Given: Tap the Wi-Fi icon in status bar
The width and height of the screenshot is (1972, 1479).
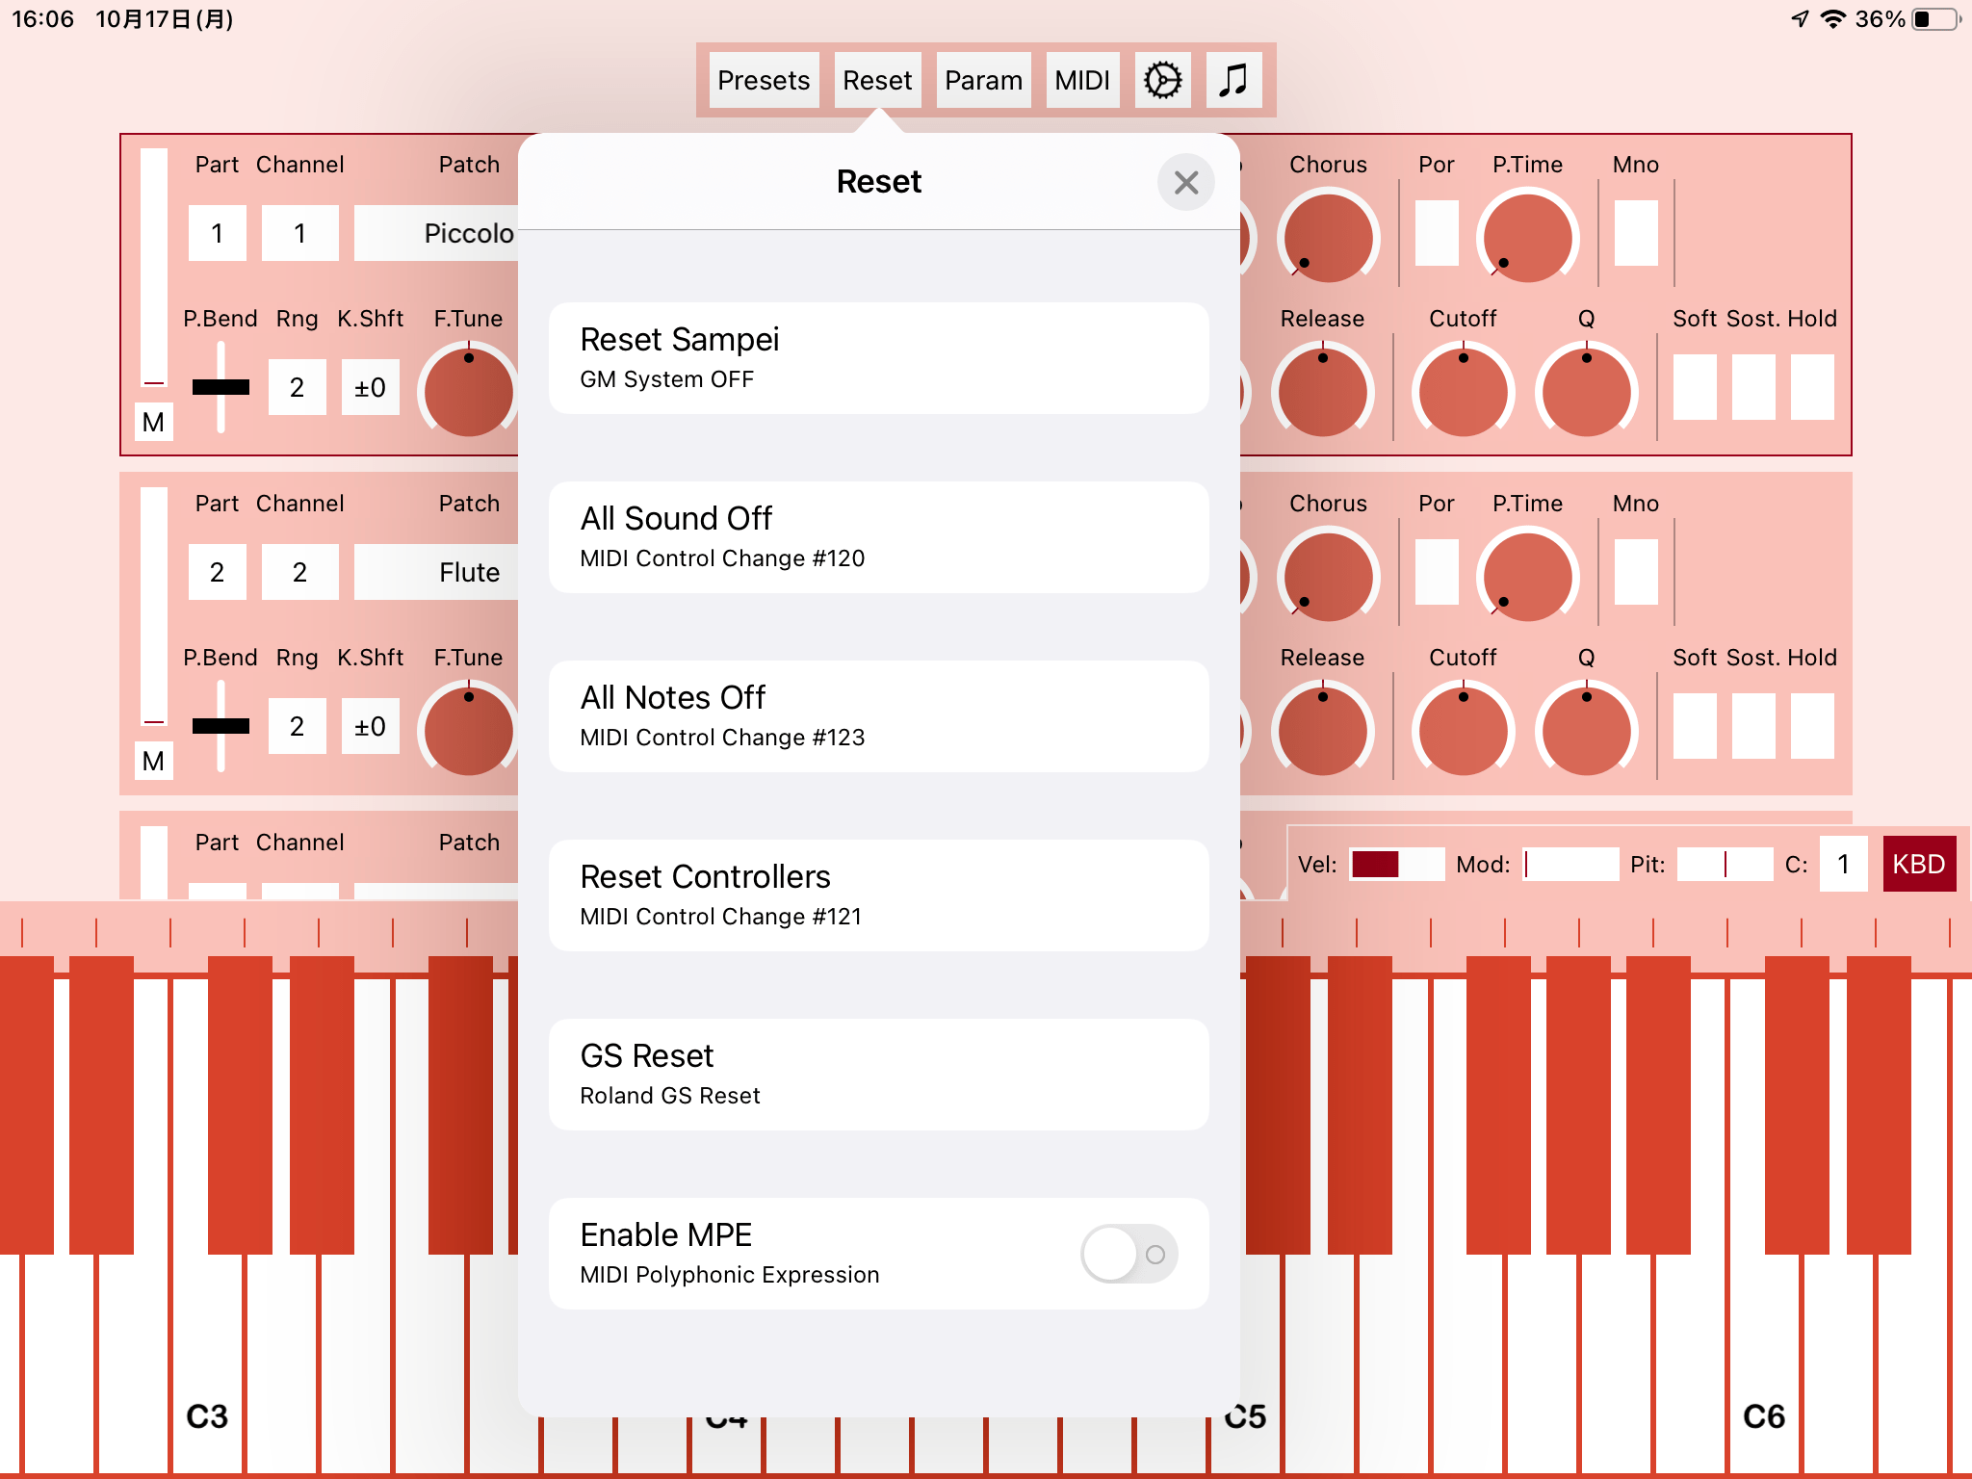Looking at the screenshot, I should pos(1833,19).
